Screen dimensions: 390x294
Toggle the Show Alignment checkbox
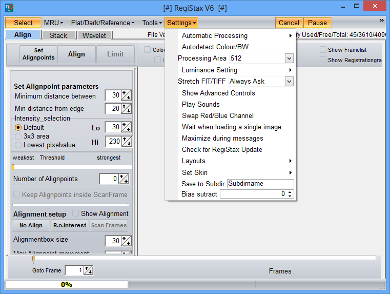(x=76, y=213)
